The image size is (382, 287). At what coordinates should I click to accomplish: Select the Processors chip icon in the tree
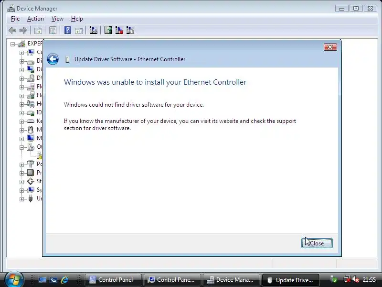(x=31, y=173)
